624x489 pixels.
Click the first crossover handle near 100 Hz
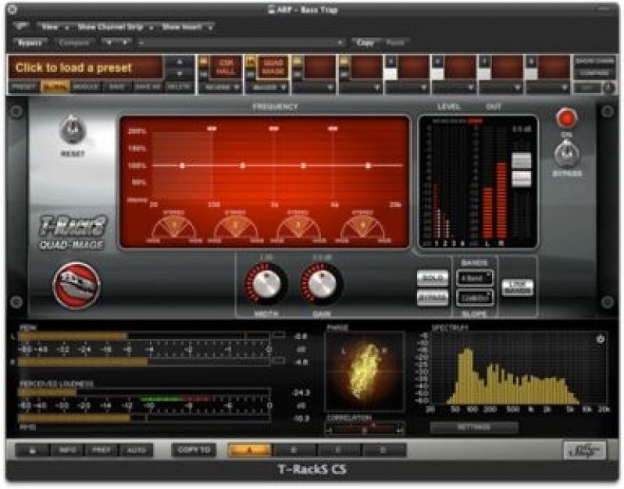point(212,129)
